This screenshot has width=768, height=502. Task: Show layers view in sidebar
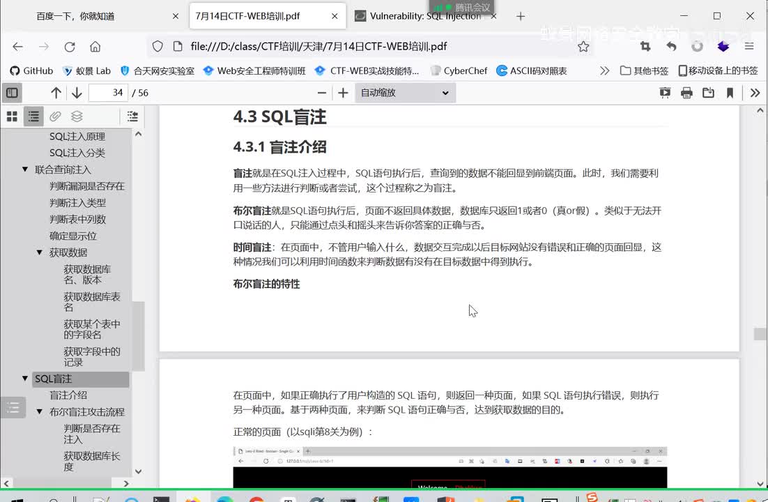77,116
